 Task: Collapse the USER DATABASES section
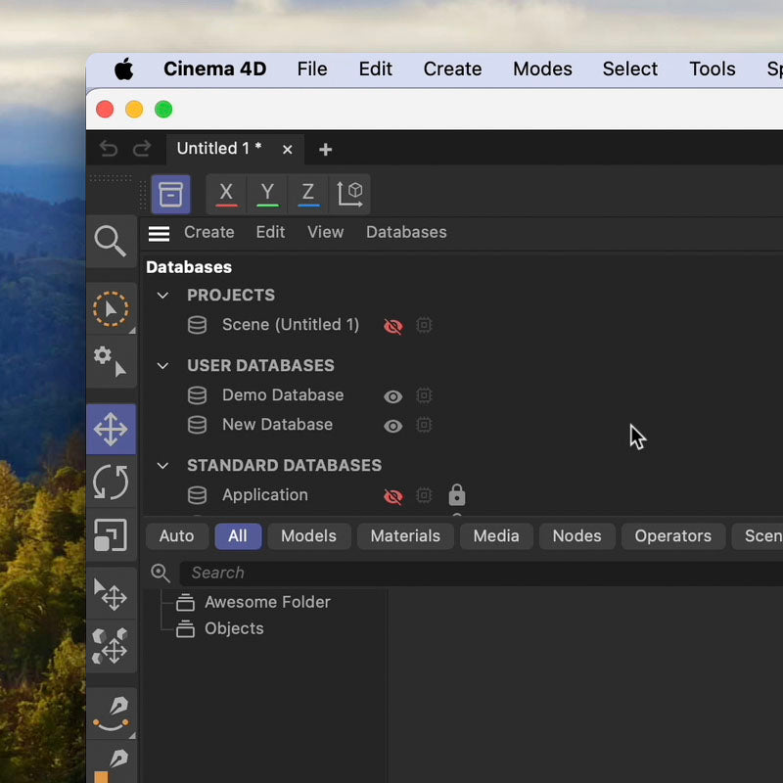click(x=162, y=366)
